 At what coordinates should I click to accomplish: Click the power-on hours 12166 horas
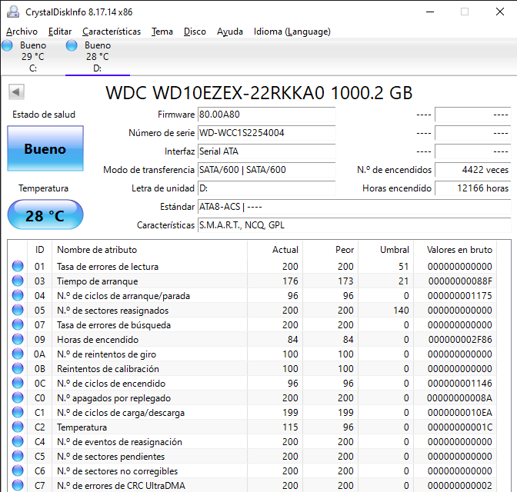[x=473, y=188]
